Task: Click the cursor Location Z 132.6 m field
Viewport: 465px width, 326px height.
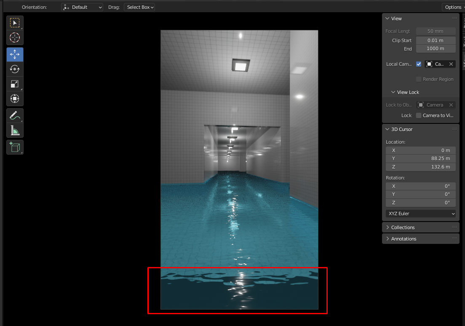Action: [420, 167]
